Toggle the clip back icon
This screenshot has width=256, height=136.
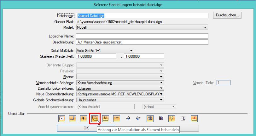[128, 118]
